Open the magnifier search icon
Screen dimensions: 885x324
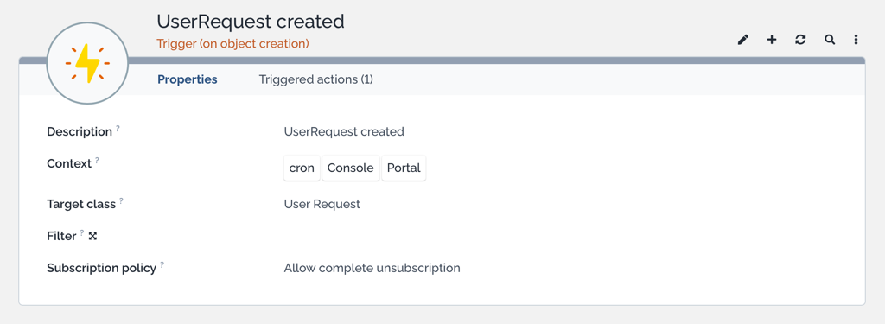[829, 40]
